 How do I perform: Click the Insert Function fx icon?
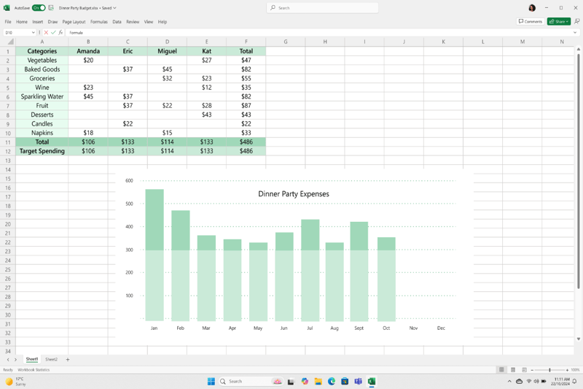point(60,33)
